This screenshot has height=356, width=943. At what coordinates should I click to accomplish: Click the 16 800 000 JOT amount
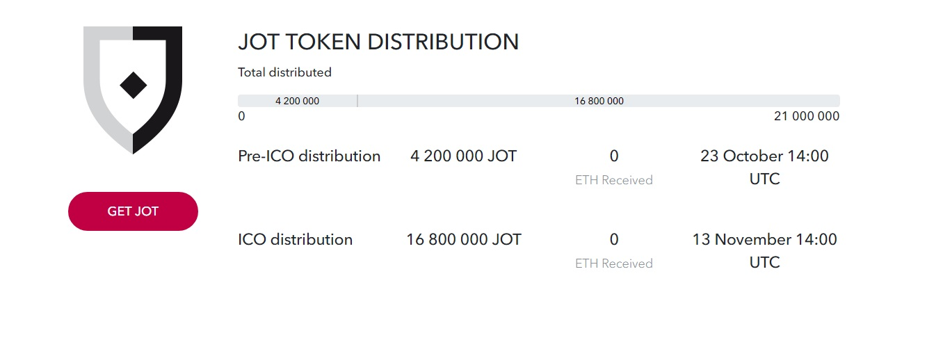pyautogui.click(x=464, y=239)
